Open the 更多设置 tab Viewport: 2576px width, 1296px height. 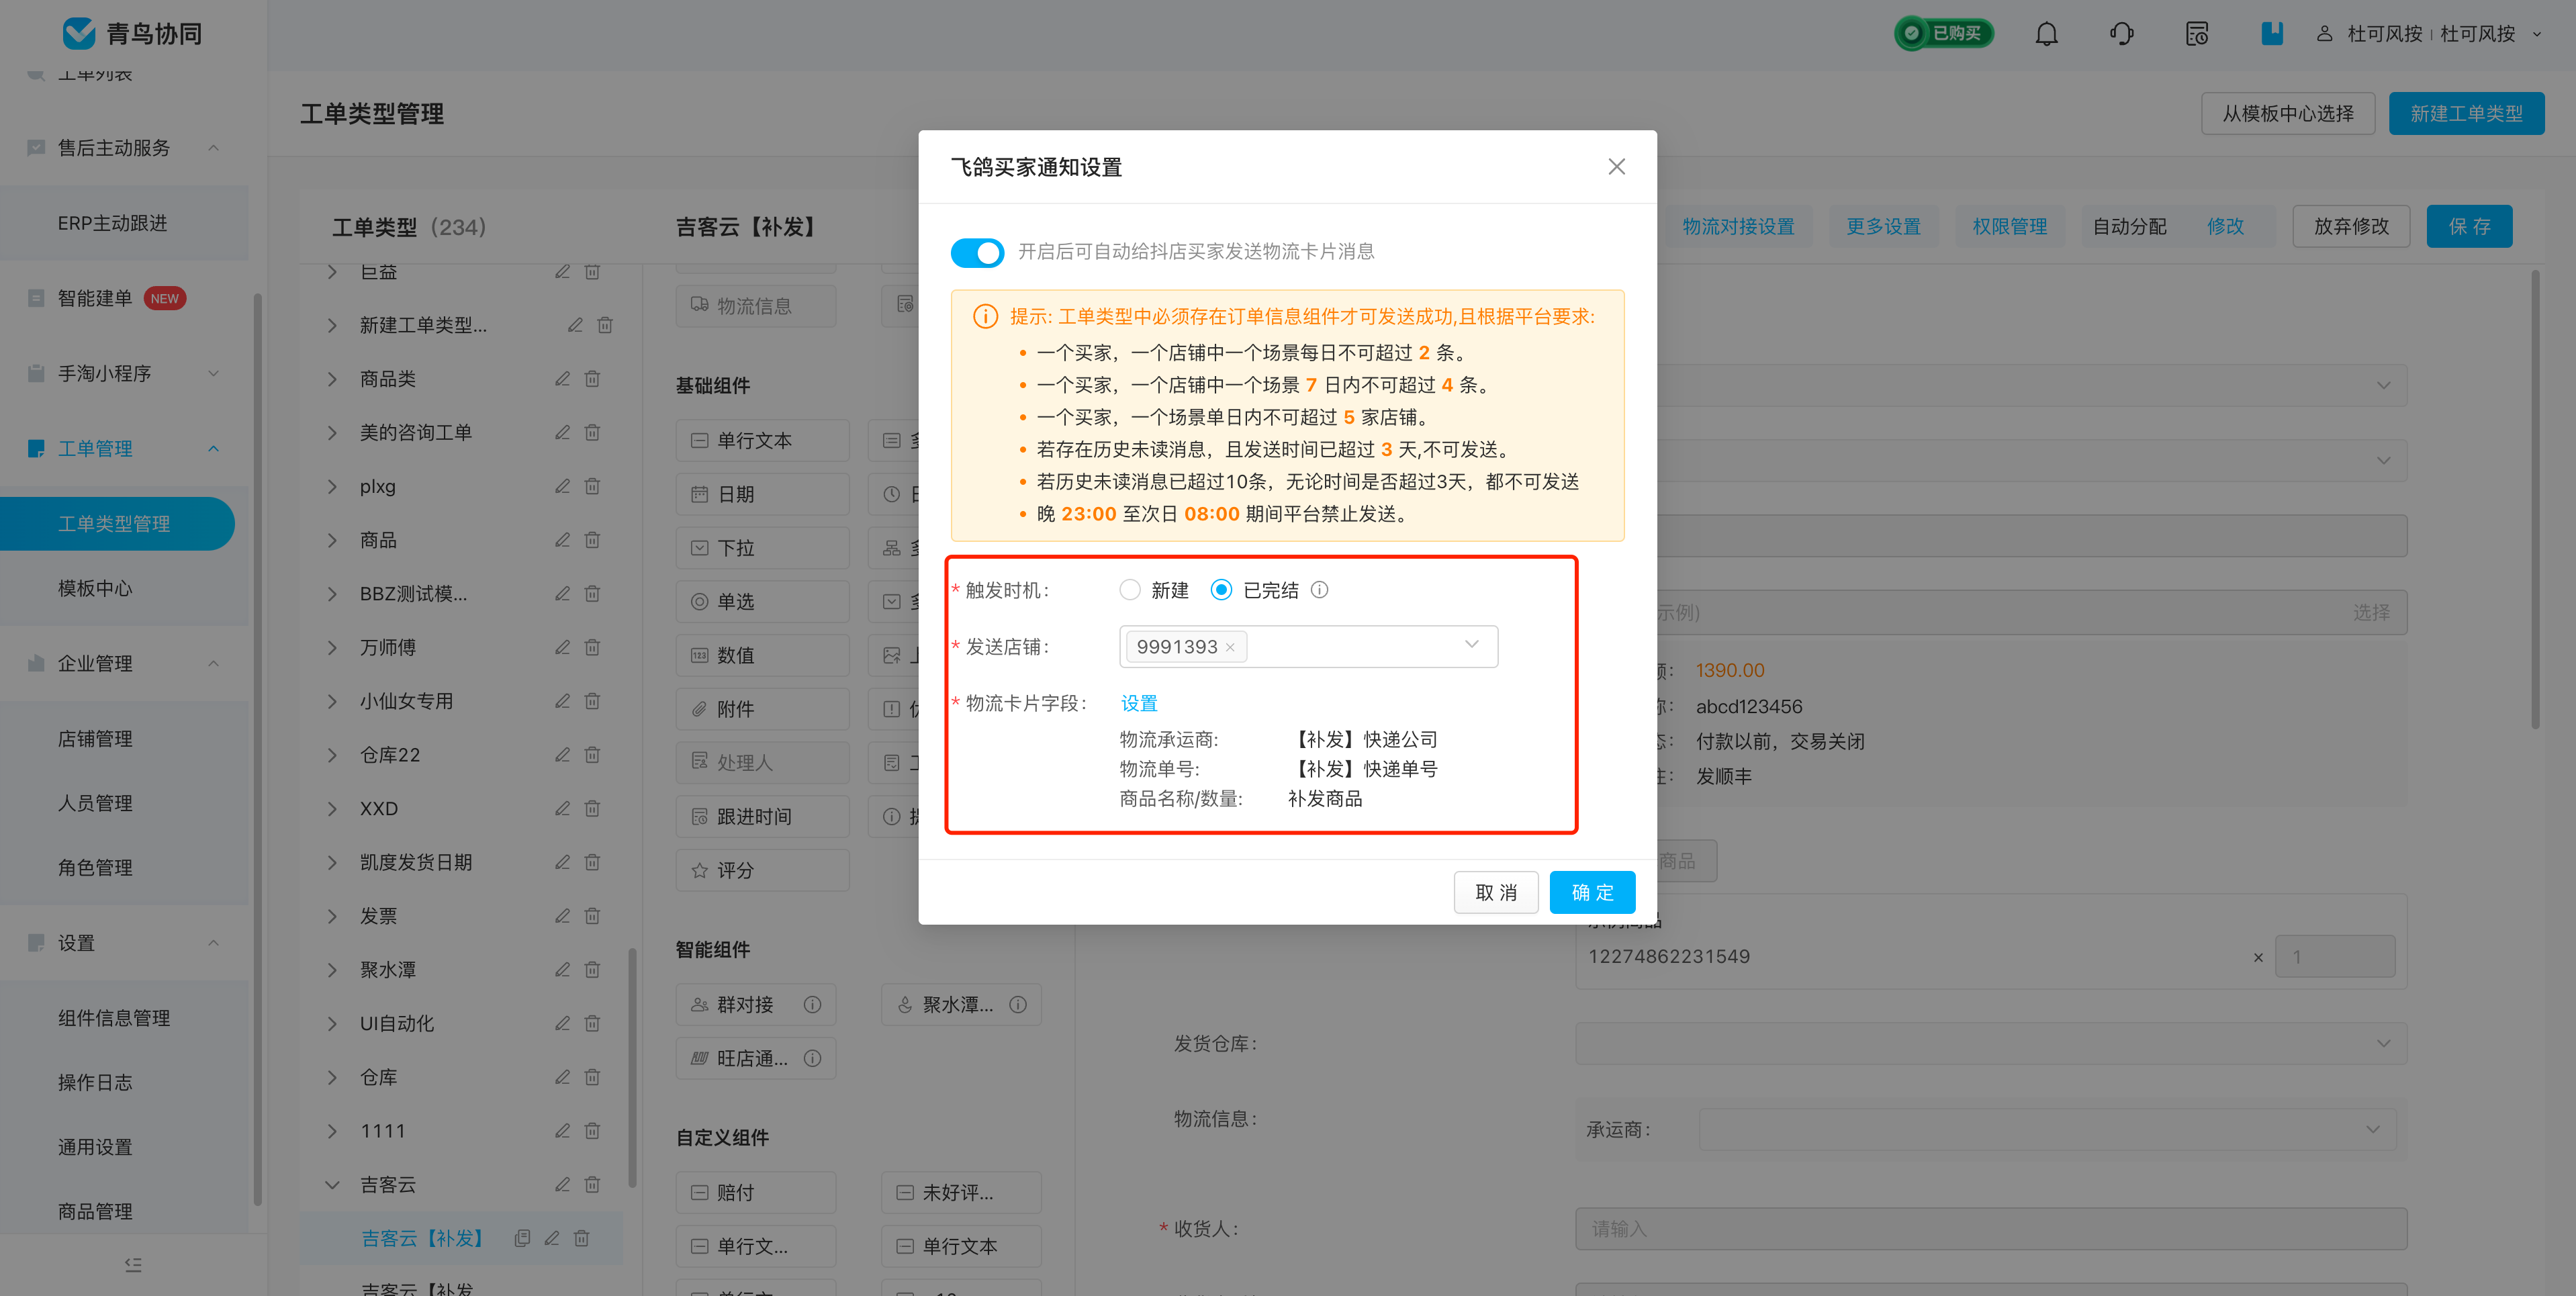(1883, 226)
